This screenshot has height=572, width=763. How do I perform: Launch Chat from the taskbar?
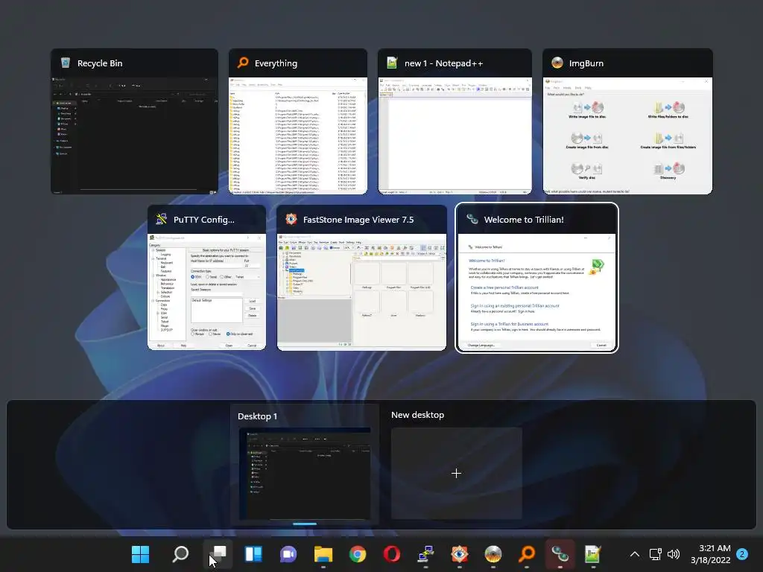pyautogui.click(x=288, y=554)
